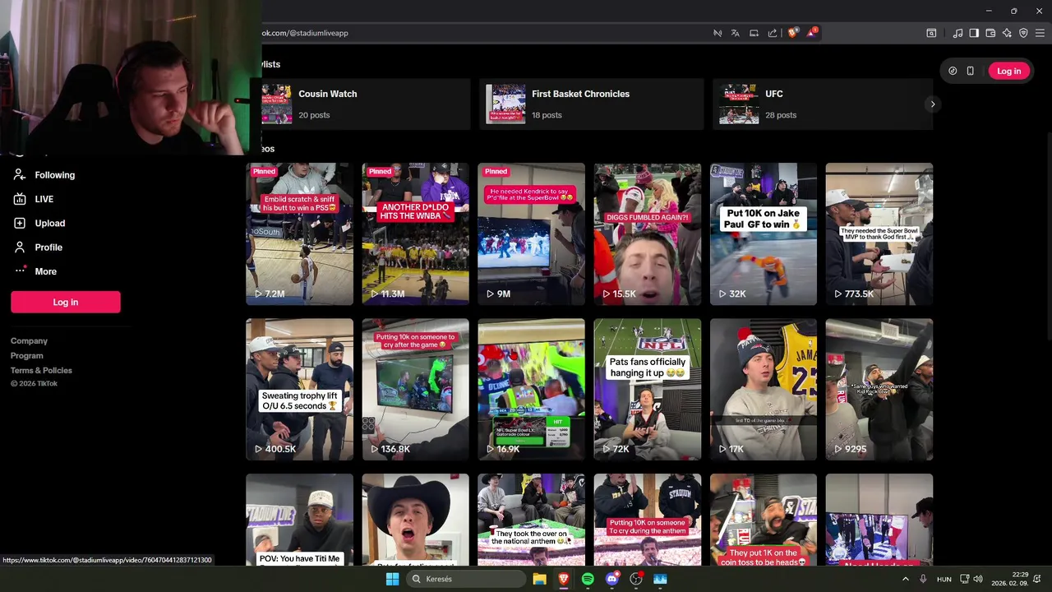1052x592 pixels.
Task: Click the Brave VPN shield icon
Action: [x=1023, y=33]
